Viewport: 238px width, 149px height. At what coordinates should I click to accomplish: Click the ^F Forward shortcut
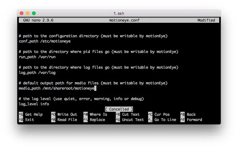click(191, 120)
